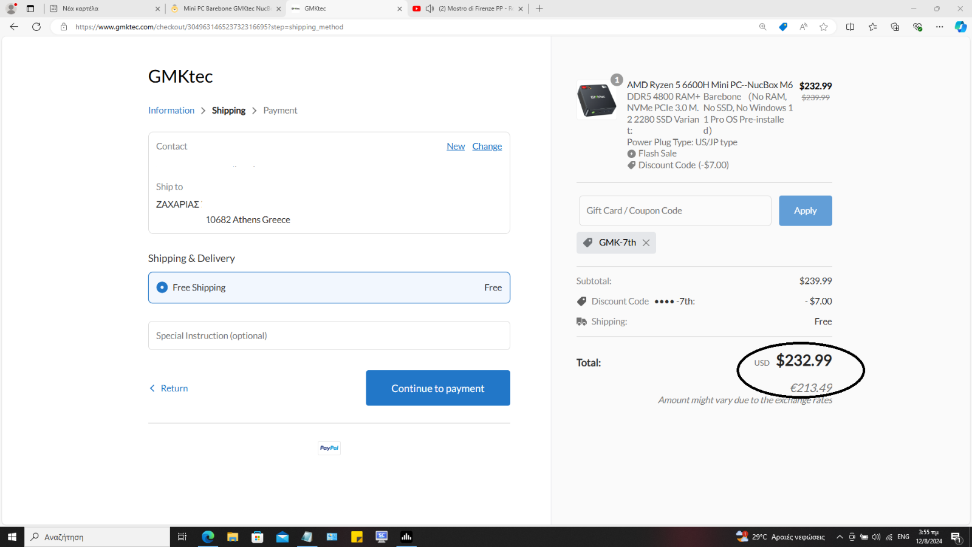The height and width of the screenshot is (547, 972).
Task: Open the shopping price tag icon
Action: point(783,27)
